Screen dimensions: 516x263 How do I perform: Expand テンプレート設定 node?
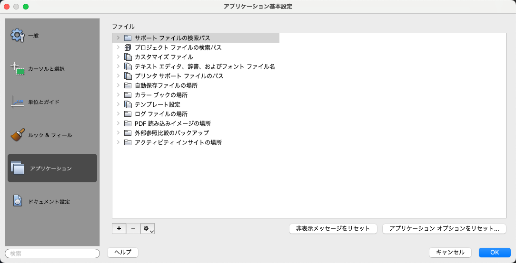click(x=118, y=105)
